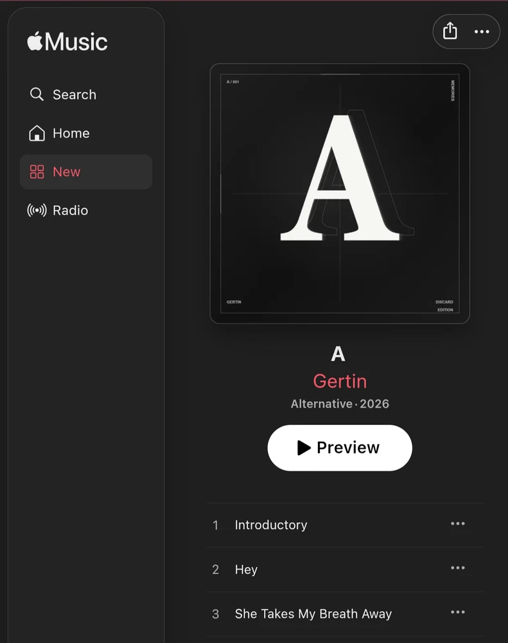Select track 2 Hey
Screen dimensions: 508x643
[x=344, y=569]
